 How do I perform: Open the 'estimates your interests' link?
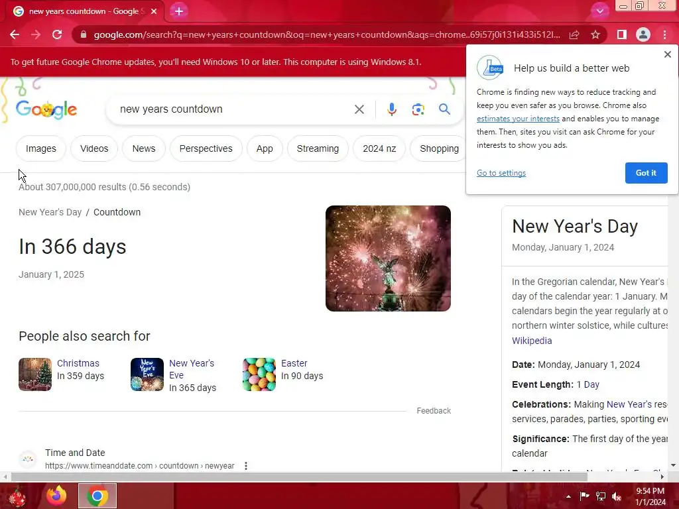[x=518, y=119]
